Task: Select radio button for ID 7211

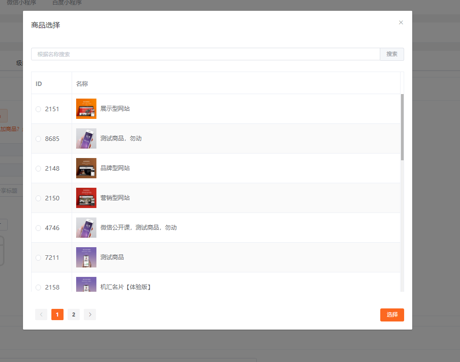Action: (x=38, y=258)
